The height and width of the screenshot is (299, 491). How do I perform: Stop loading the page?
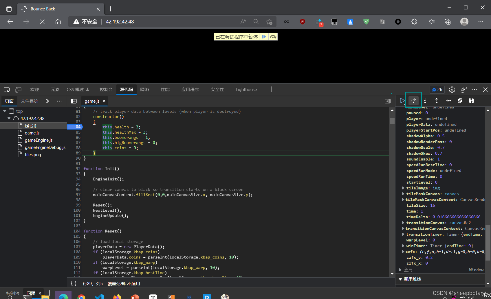42,22
